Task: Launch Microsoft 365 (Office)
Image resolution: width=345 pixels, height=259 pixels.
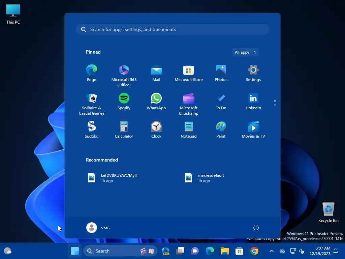Action: (x=124, y=76)
